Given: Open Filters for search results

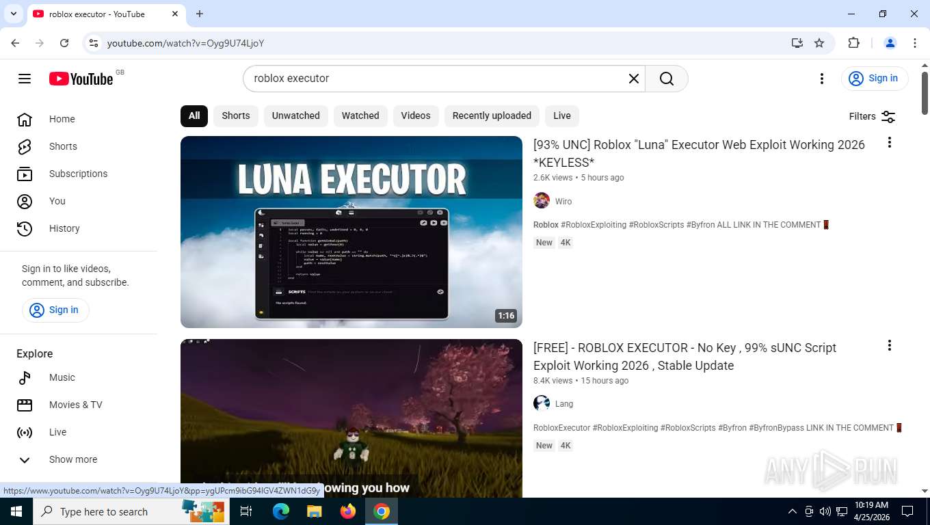Looking at the screenshot, I should tap(872, 116).
